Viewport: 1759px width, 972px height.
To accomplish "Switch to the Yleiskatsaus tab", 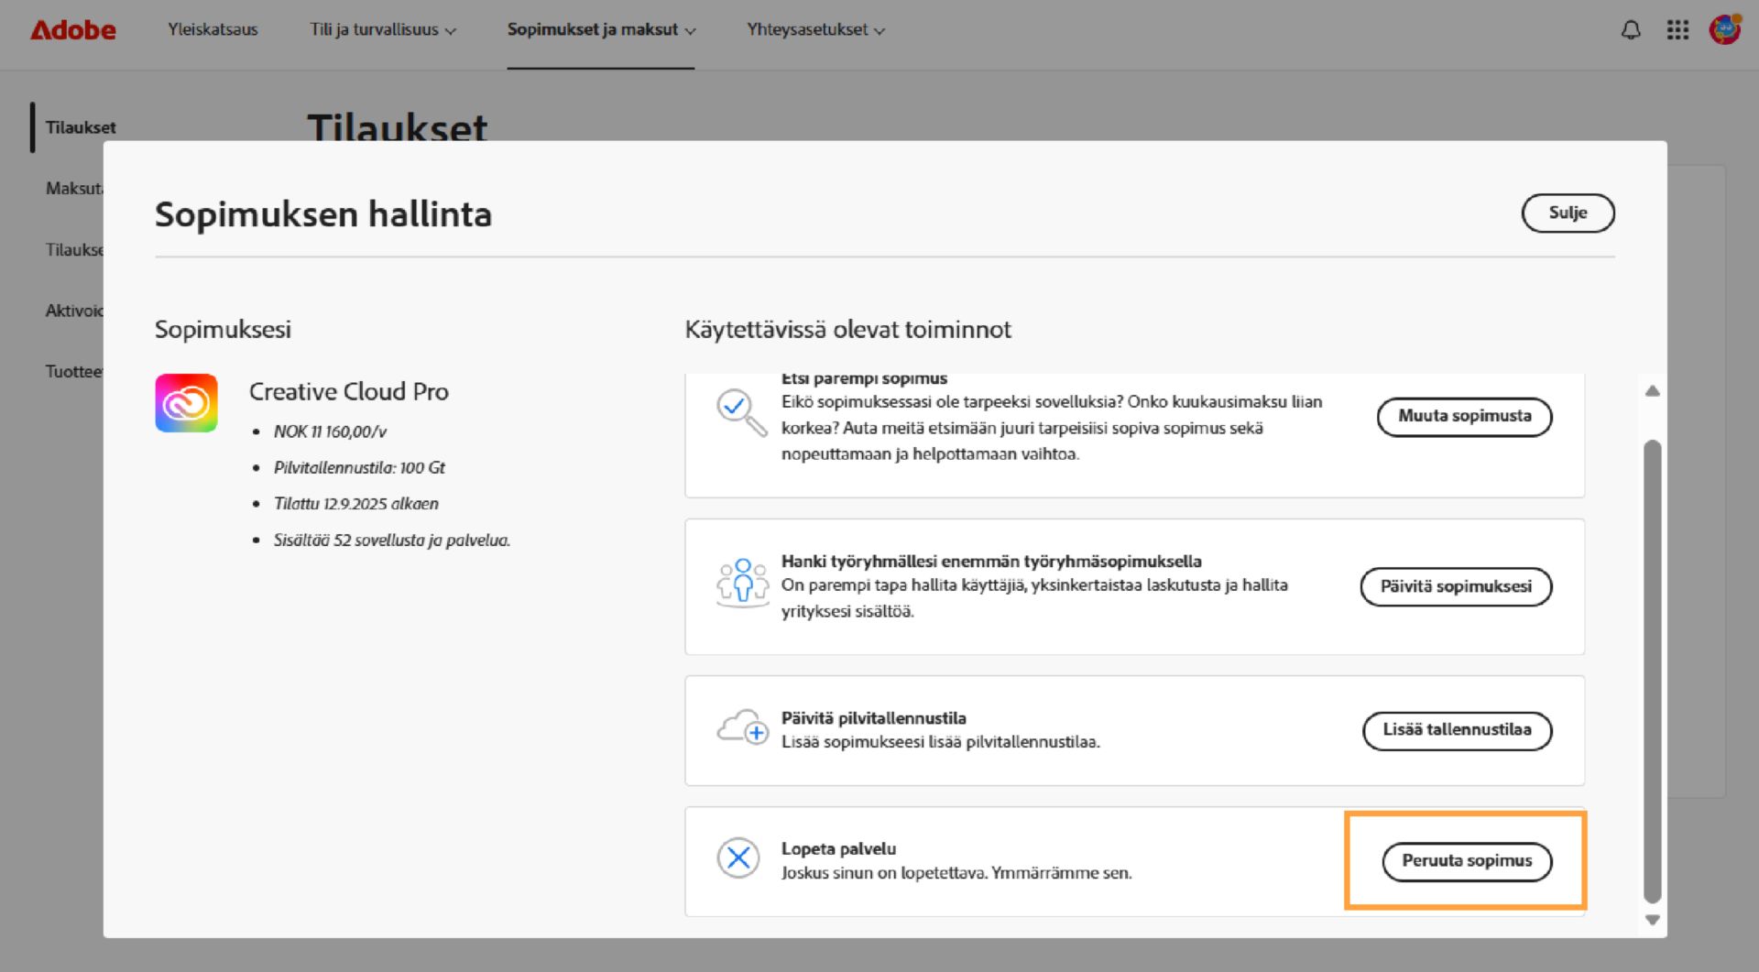I will point(212,29).
